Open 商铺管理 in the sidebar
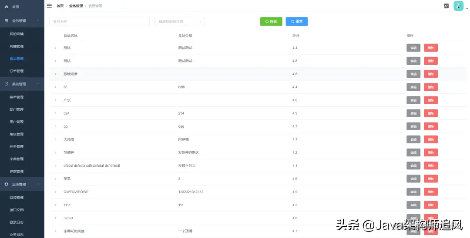This screenshot has height=238, width=470. point(17,46)
